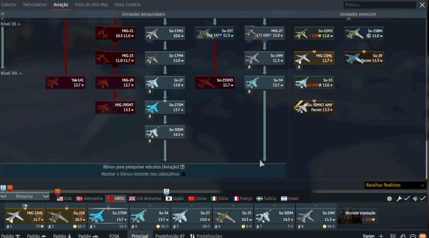This screenshot has width=429, height=238.
Task: Toggle the auto-rearm checkbox beside the ammo icon
Action: (x=423, y=199)
